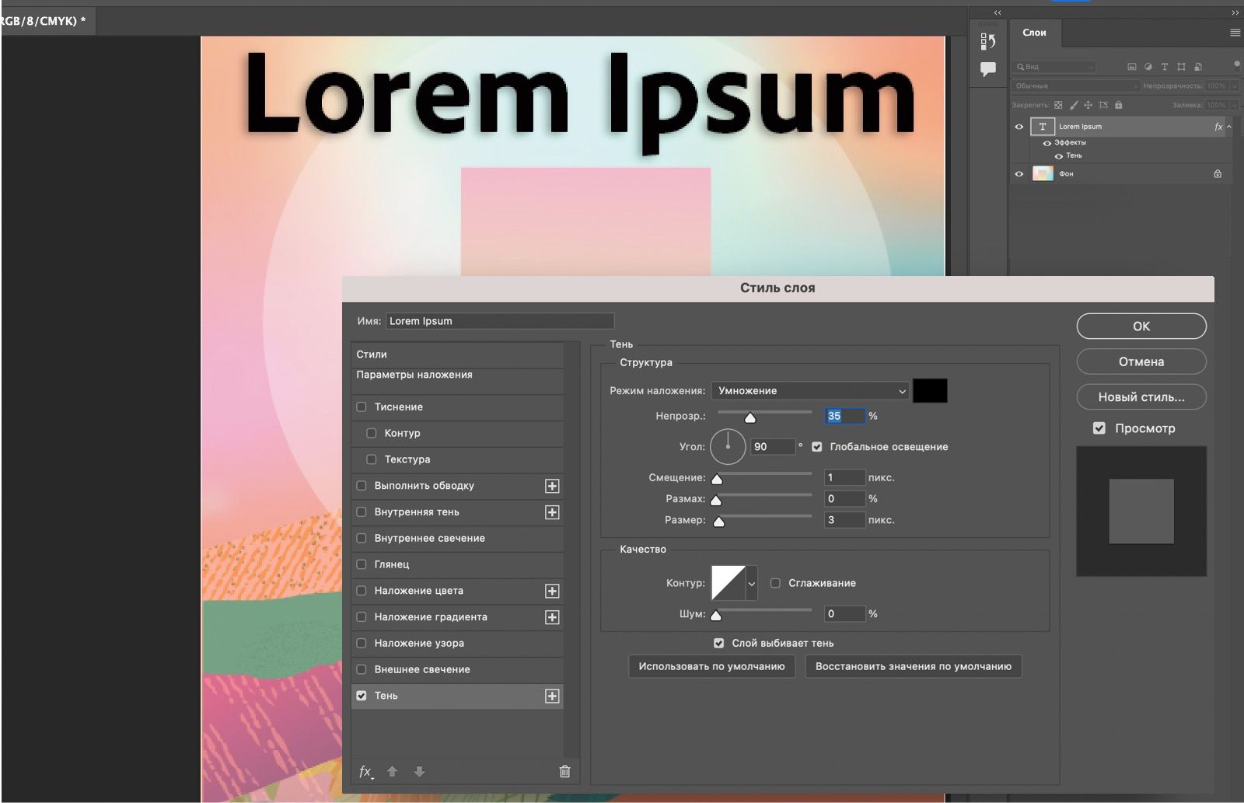The height and width of the screenshot is (803, 1244).
Task: Add another Наложение градиента effect with plus
Action: click(552, 617)
